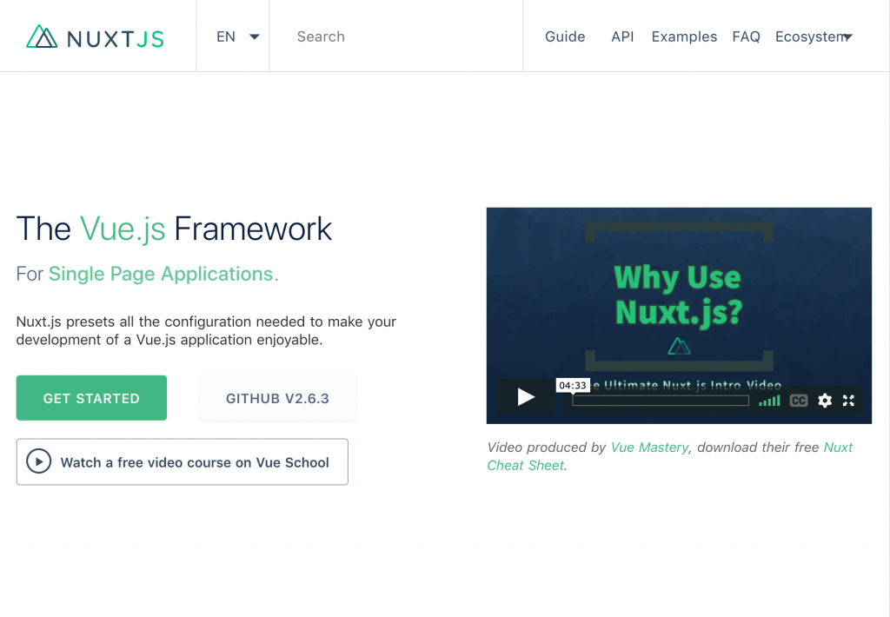The width and height of the screenshot is (890, 617).
Task: Click the NuxtJS mountain logo icon
Action: point(42,36)
